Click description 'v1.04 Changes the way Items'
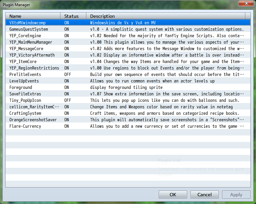Image resolution: width=256 pixels, height=204 pixels. click(x=167, y=61)
